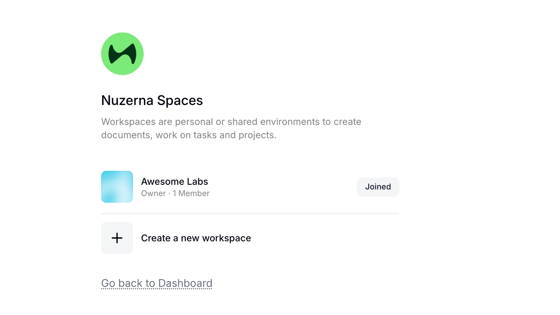The width and height of the screenshot is (560, 315).
Task: Click the Workspaces description paragraph
Action: [231, 128]
